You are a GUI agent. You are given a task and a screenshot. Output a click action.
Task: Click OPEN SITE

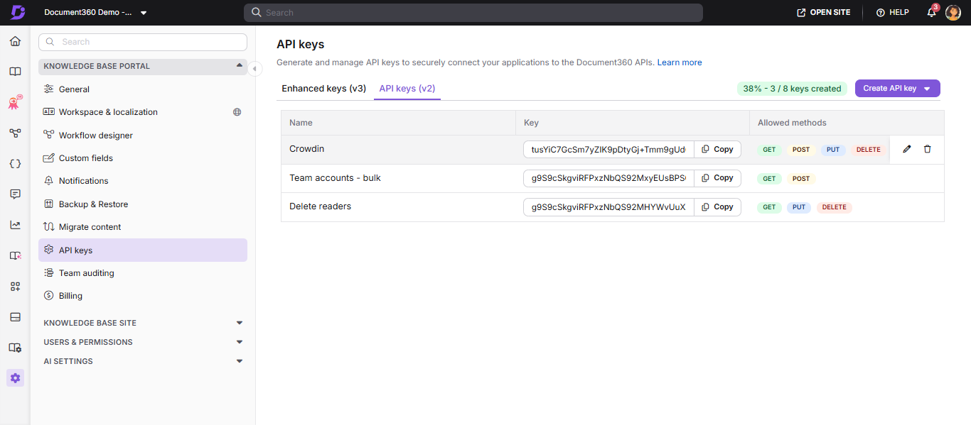(x=824, y=13)
